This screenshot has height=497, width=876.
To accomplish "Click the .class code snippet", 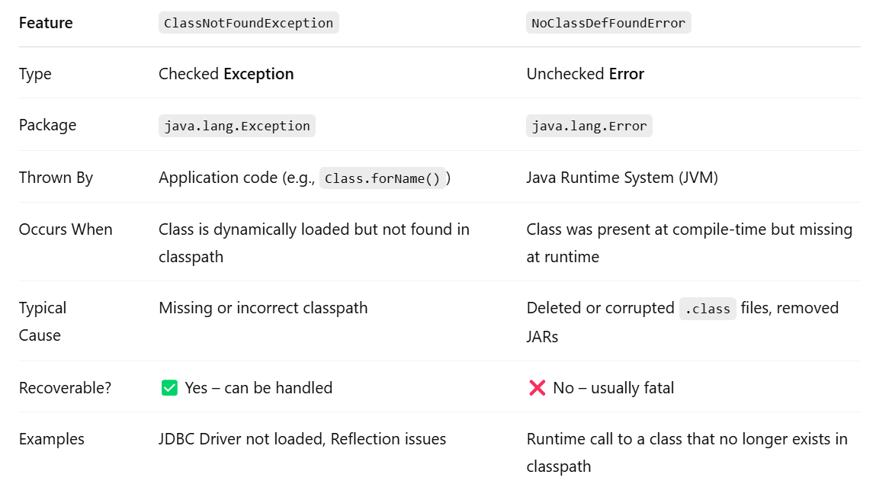I will coord(708,309).
